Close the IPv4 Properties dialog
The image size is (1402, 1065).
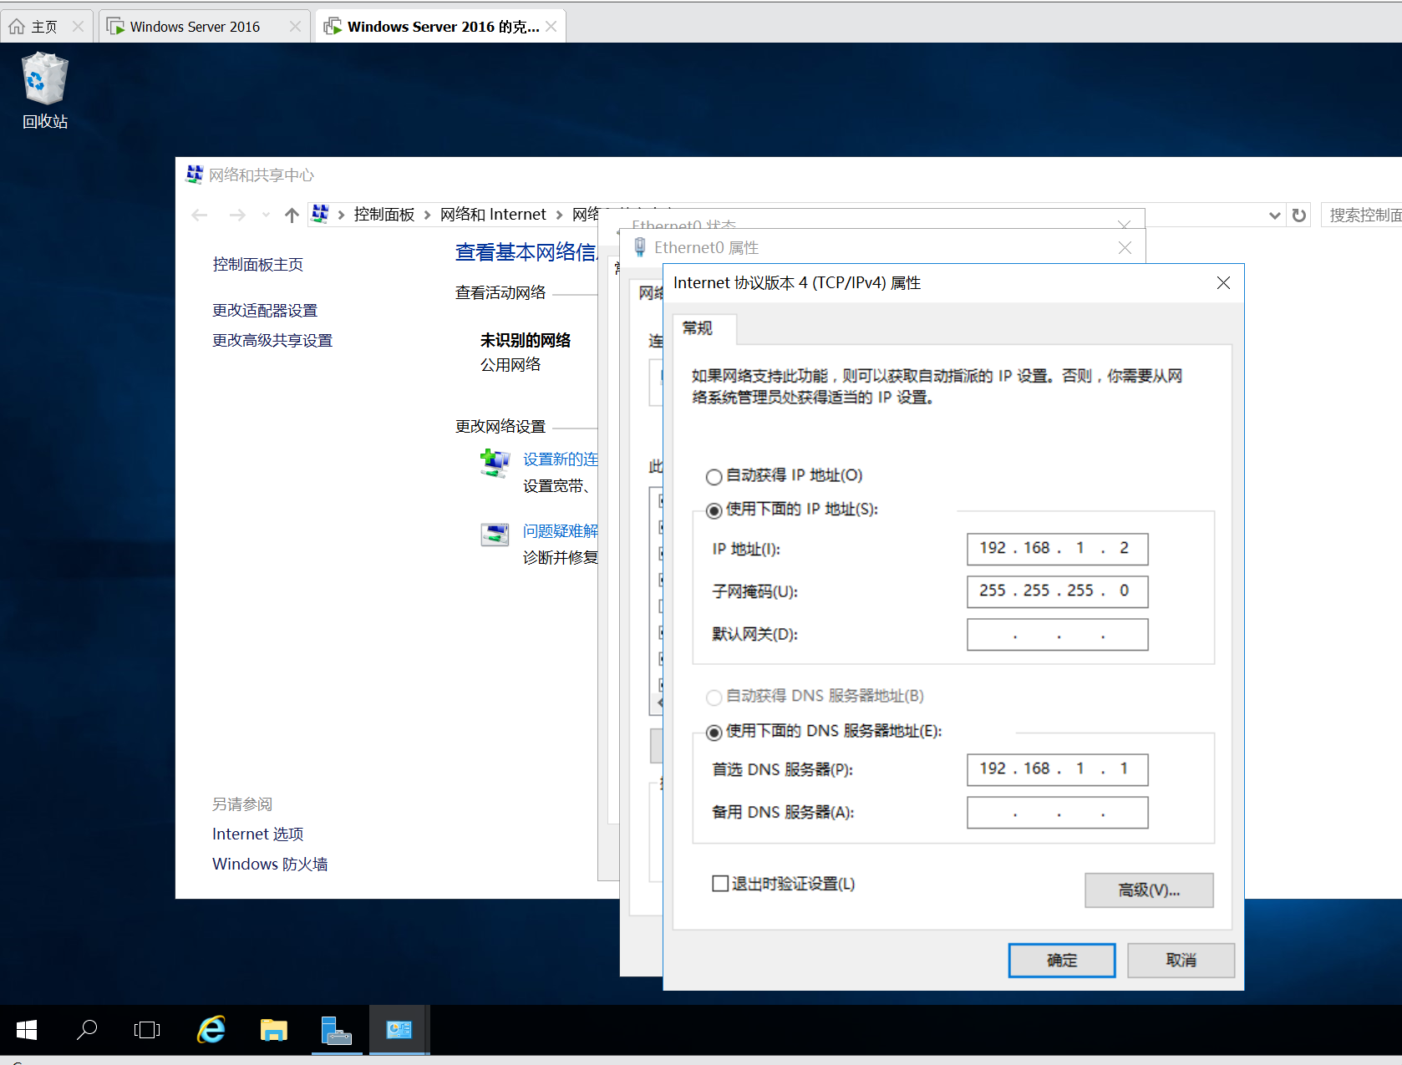[1223, 283]
